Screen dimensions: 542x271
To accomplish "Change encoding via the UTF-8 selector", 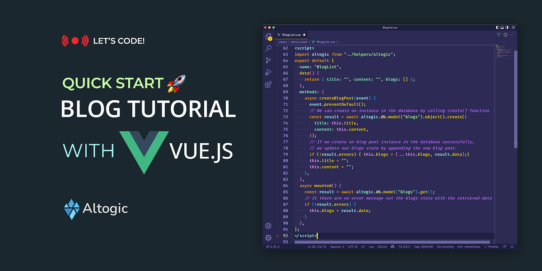I will coord(352,246).
